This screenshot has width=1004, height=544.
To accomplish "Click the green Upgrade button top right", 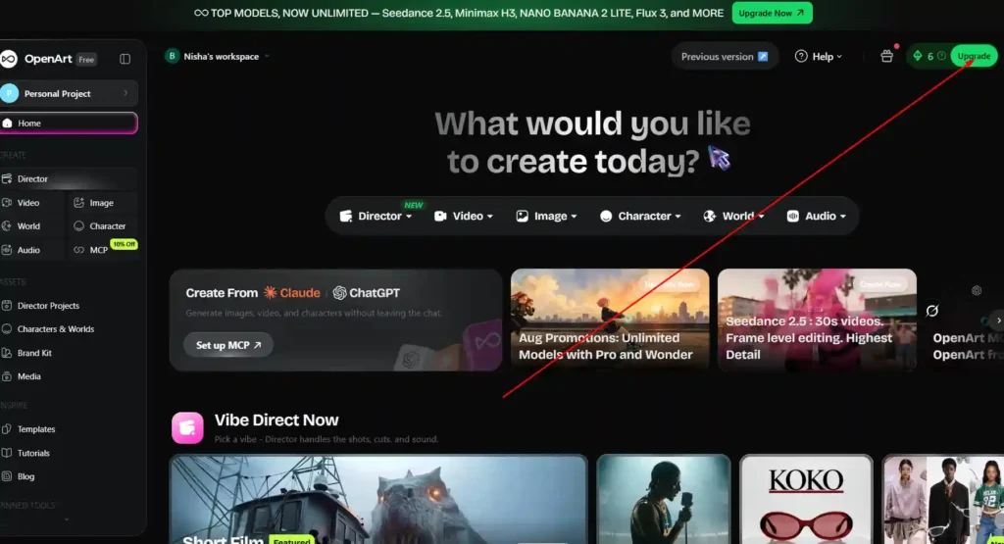I will (x=974, y=56).
